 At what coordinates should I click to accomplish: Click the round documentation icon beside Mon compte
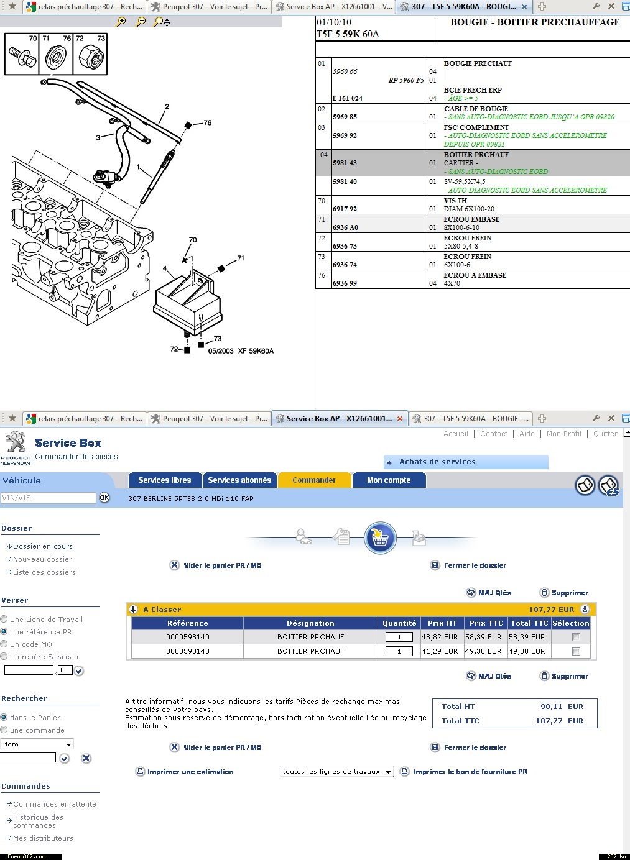(x=585, y=485)
